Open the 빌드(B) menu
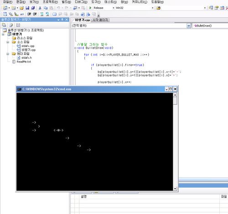The height and width of the screenshot is (214, 228). pos(67,2)
